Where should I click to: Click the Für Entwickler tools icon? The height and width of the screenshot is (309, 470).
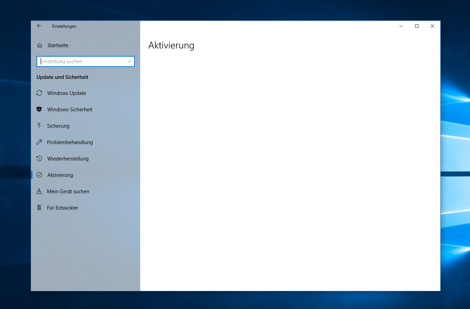(x=39, y=208)
